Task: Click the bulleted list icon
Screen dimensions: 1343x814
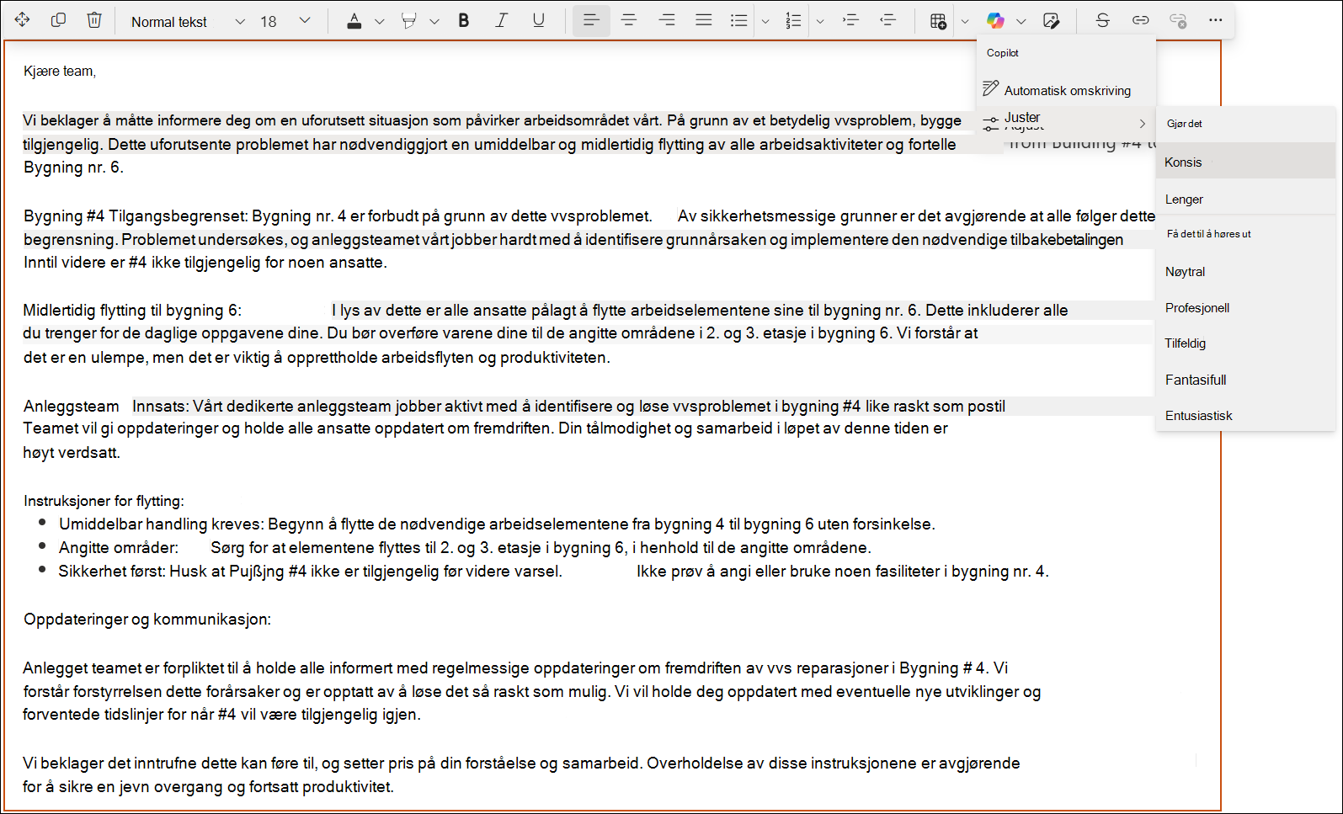Action: 739,20
